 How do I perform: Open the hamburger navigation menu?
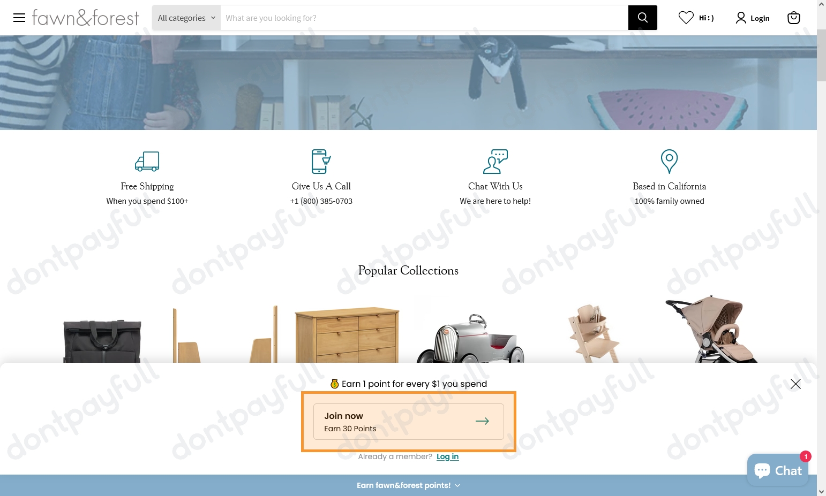19,18
